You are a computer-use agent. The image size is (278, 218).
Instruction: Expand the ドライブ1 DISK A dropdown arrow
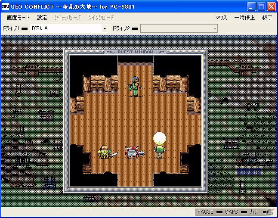point(105,28)
